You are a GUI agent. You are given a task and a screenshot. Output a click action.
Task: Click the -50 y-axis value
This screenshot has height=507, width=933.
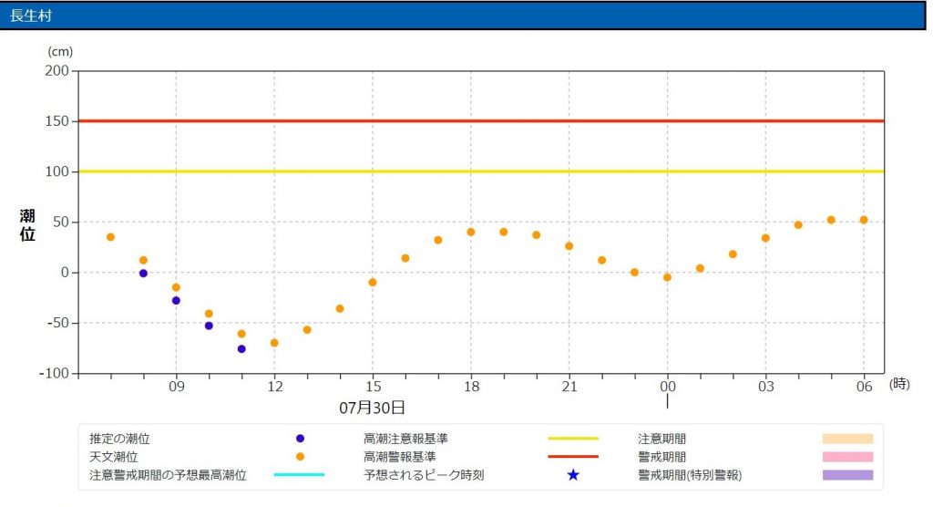tap(57, 323)
